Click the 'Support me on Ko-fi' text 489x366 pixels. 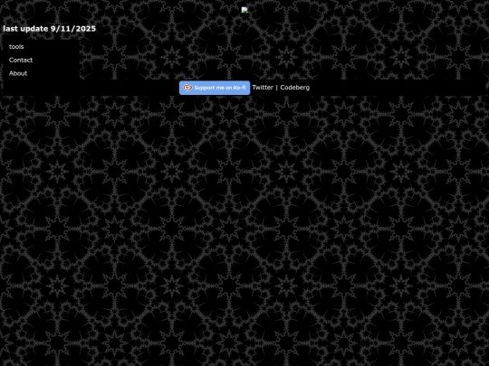coord(220,88)
